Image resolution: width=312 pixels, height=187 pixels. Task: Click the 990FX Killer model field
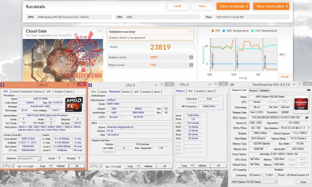pos(127,104)
